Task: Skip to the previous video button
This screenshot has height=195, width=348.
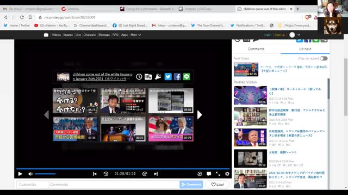Action: click(95, 174)
